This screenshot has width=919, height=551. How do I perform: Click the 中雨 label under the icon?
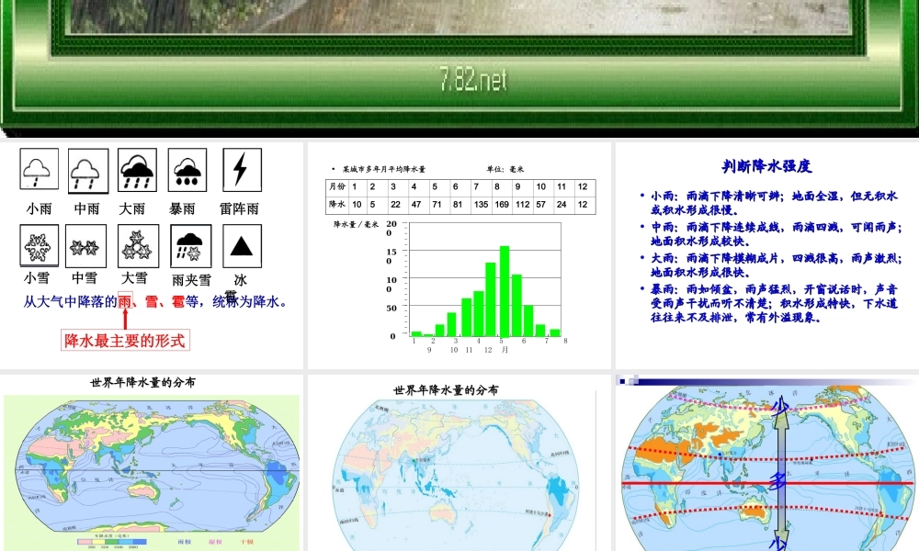(x=86, y=209)
